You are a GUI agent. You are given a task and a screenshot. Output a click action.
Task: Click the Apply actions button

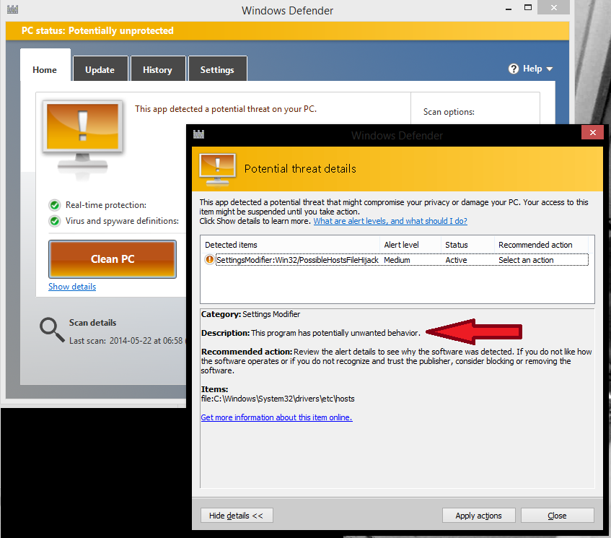point(478,516)
